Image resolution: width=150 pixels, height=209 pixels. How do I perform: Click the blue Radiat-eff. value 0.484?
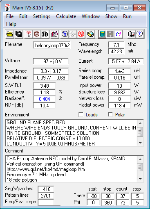[44, 99]
